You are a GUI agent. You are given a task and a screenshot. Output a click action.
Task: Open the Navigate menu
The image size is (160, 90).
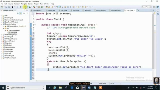click(x=24, y=4)
